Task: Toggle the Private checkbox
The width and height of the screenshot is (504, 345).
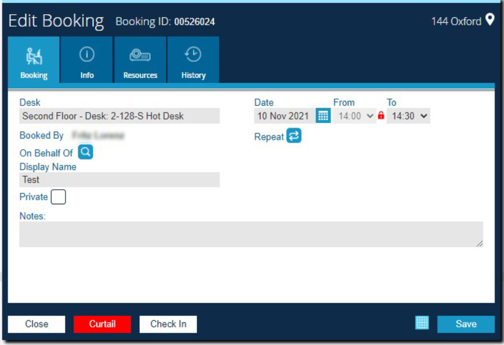Action: (x=58, y=197)
